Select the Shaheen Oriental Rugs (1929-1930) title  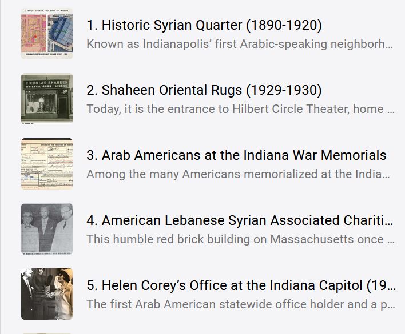204,90
